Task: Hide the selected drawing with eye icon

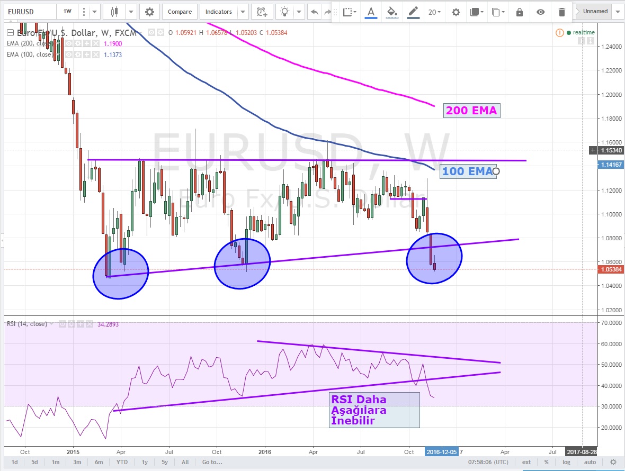Action: [540, 12]
